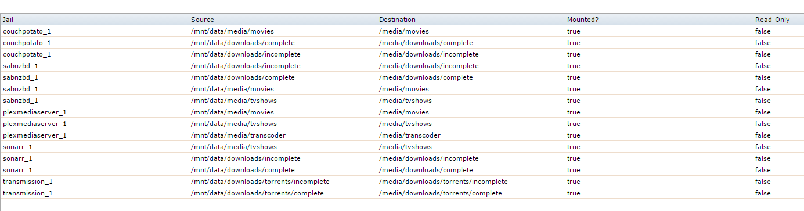Click Mounted value true in transcoder row
The image size is (804, 211).
pyautogui.click(x=574, y=135)
